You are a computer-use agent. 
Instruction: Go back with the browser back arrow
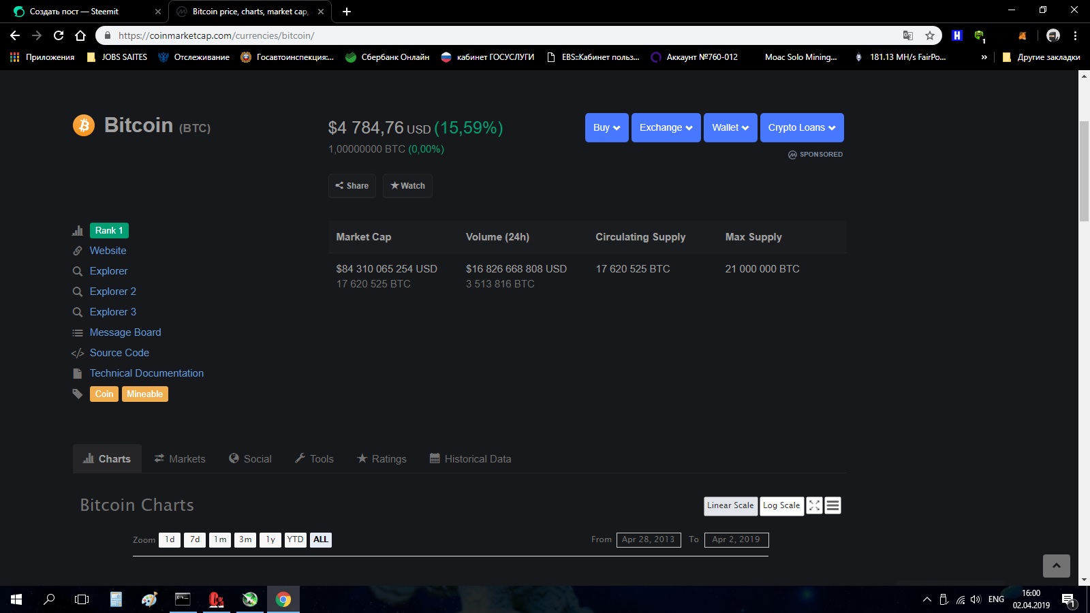click(15, 35)
